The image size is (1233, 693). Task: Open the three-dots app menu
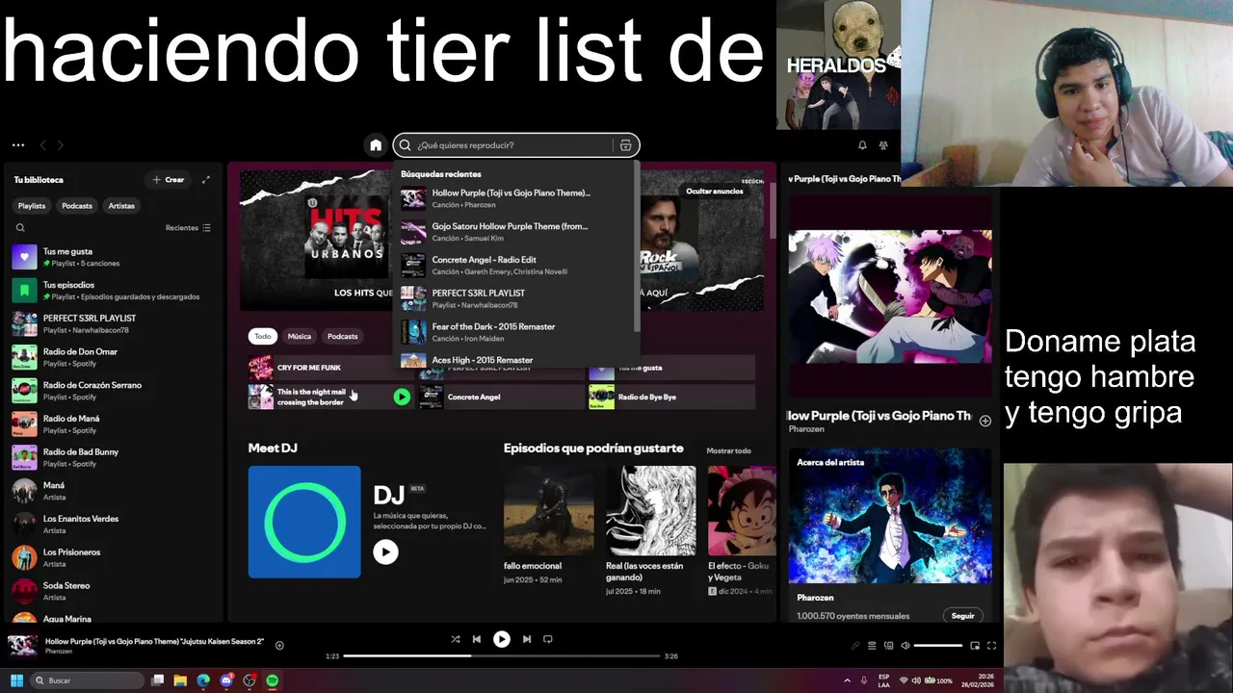tap(18, 145)
